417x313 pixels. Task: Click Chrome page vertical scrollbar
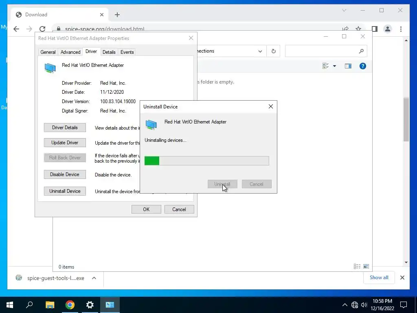pyautogui.click(x=406, y=119)
